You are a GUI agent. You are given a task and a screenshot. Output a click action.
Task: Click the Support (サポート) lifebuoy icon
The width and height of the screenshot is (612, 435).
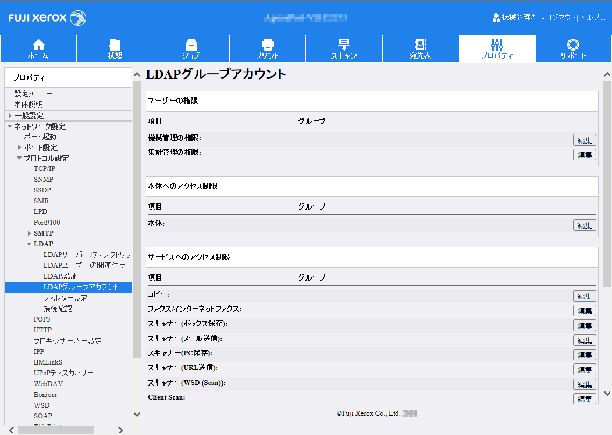coord(573,45)
